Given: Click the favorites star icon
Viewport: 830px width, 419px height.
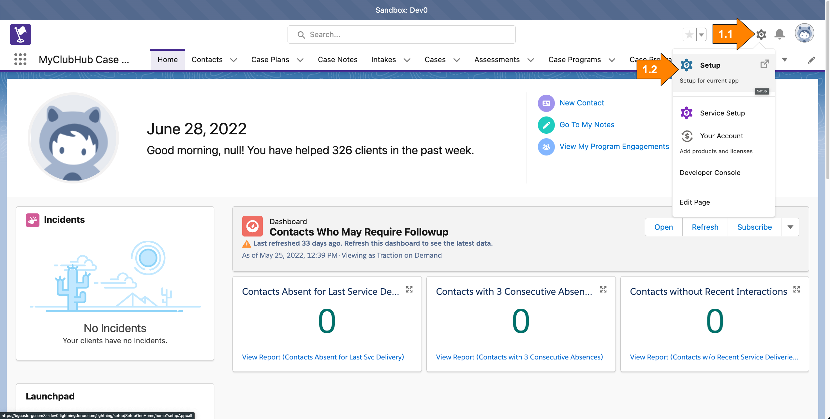Looking at the screenshot, I should 689,34.
